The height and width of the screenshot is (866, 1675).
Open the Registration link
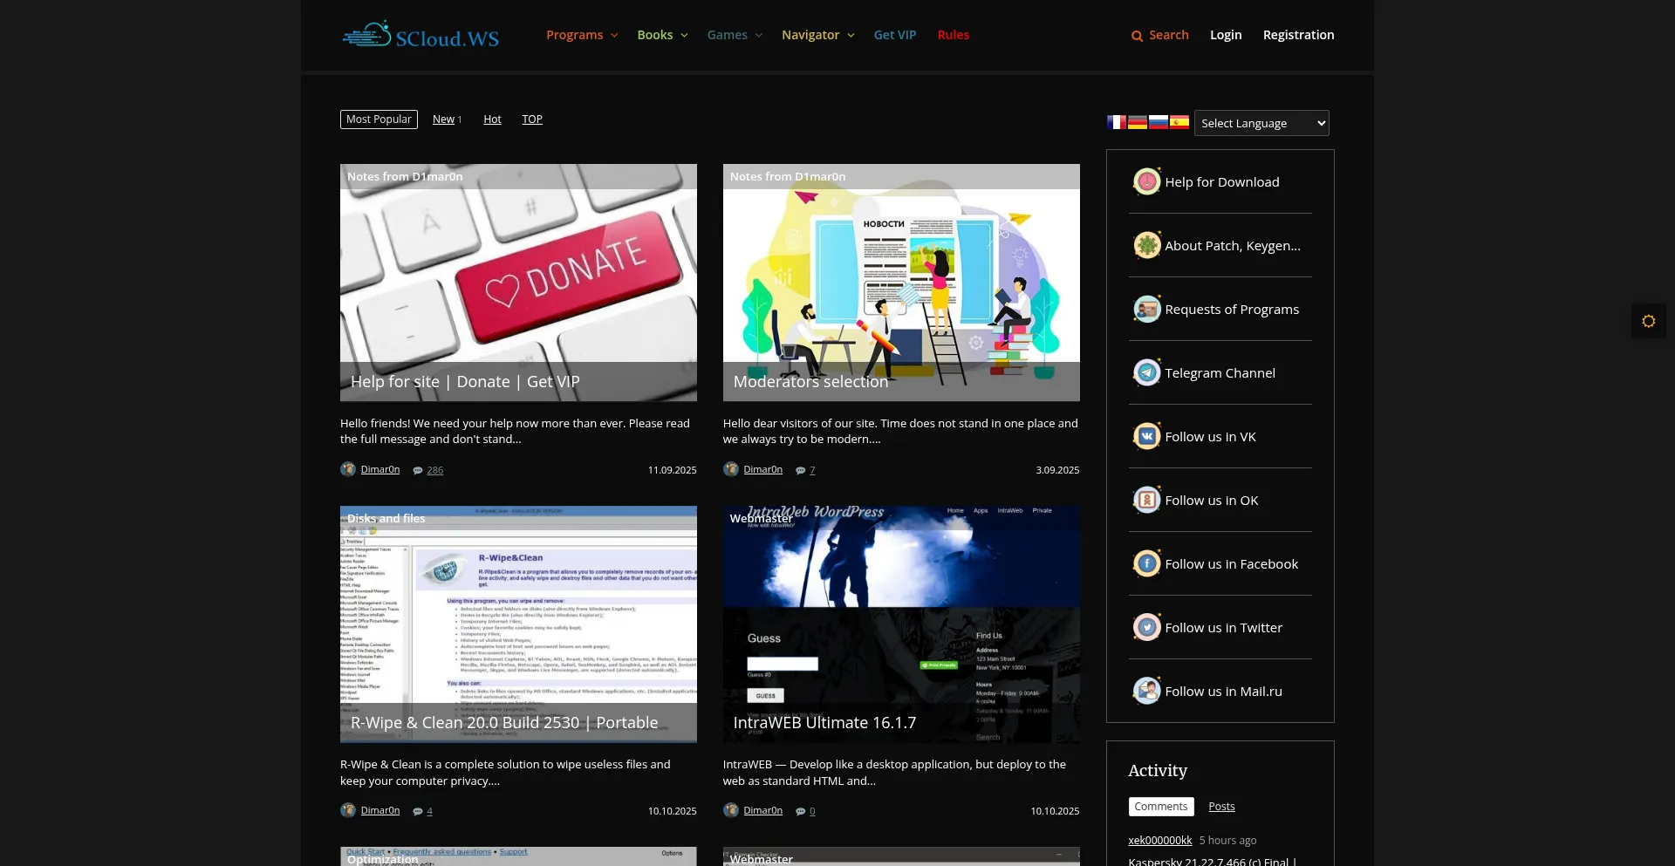pyautogui.click(x=1298, y=35)
